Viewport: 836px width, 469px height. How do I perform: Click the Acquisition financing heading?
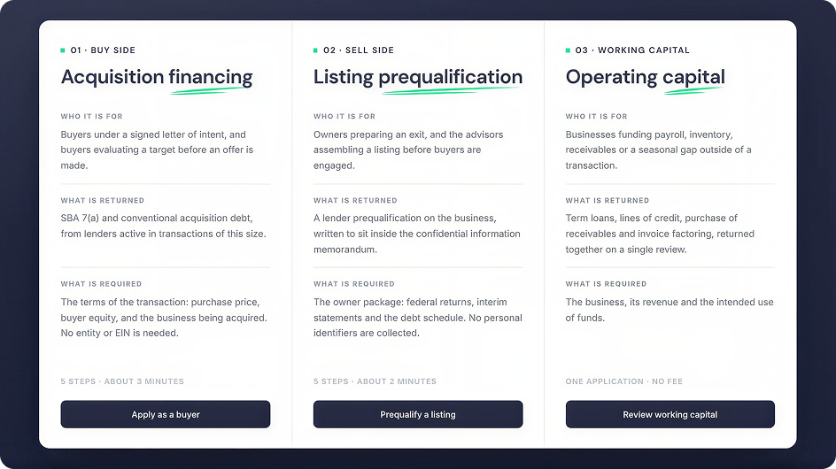(157, 77)
